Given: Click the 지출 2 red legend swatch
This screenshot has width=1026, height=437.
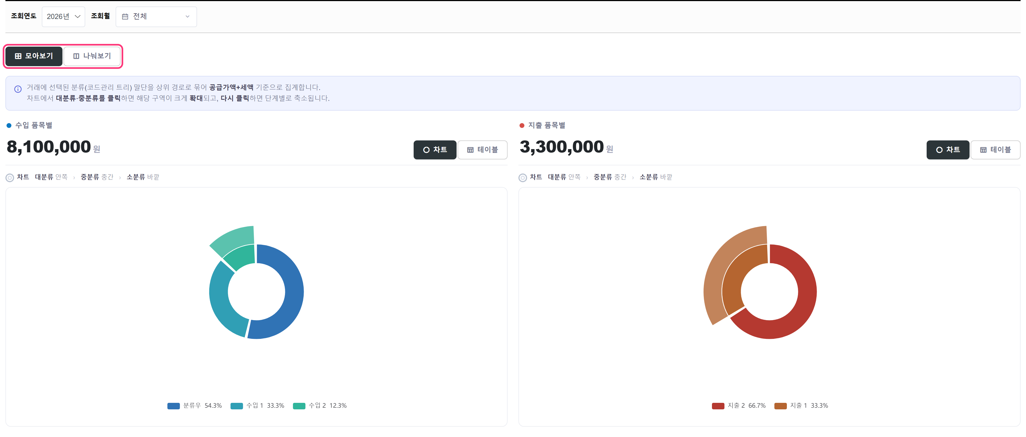Looking at the screenshot, I should [718, 406].
